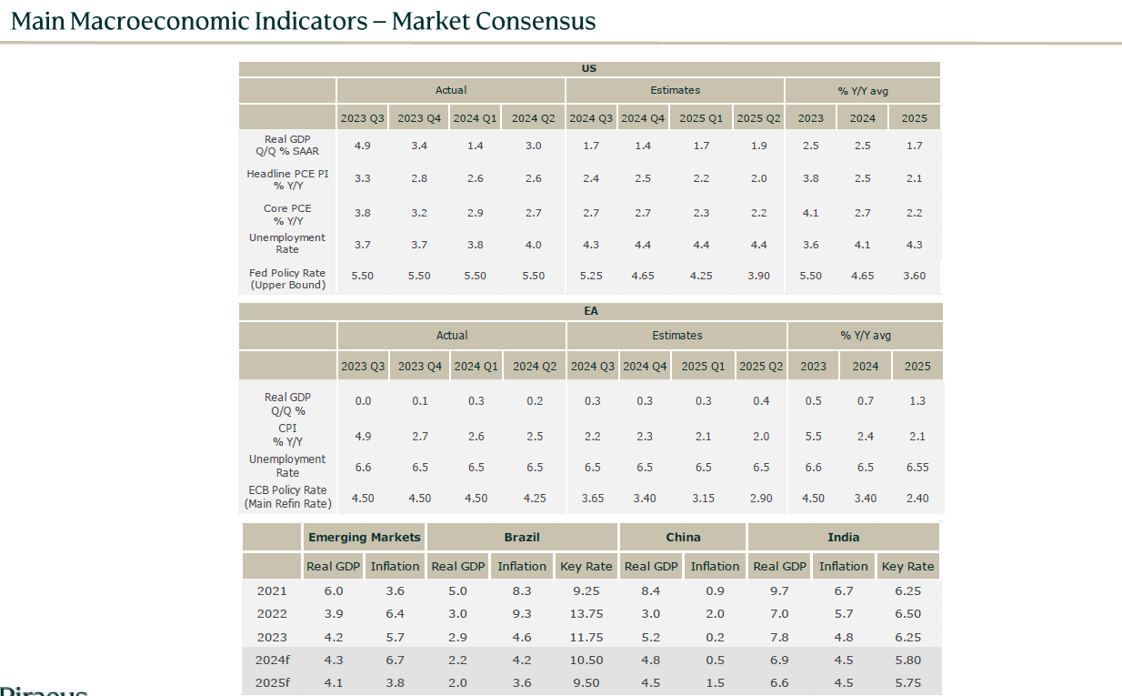
Task: Select the EA CPI row label
Action: tap(287, 435)
